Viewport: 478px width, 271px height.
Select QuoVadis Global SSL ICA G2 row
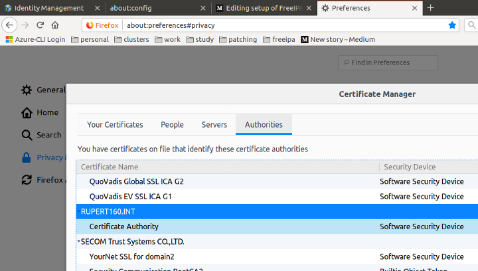277,181
